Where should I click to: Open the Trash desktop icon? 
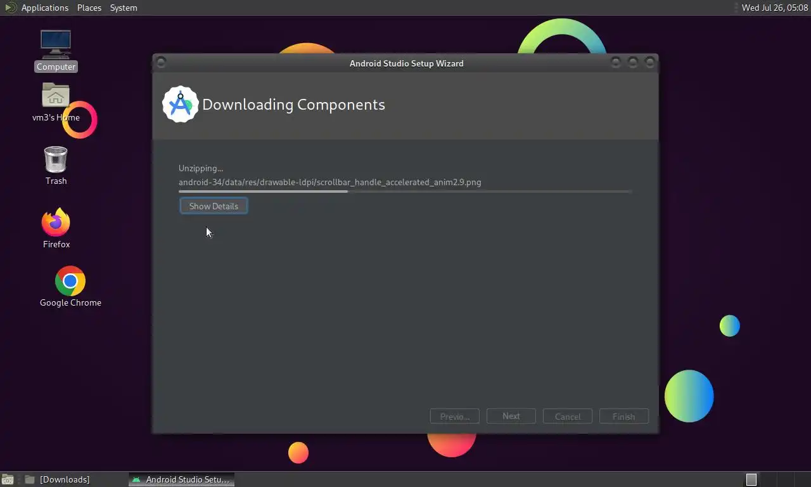[x=56, y=166]
